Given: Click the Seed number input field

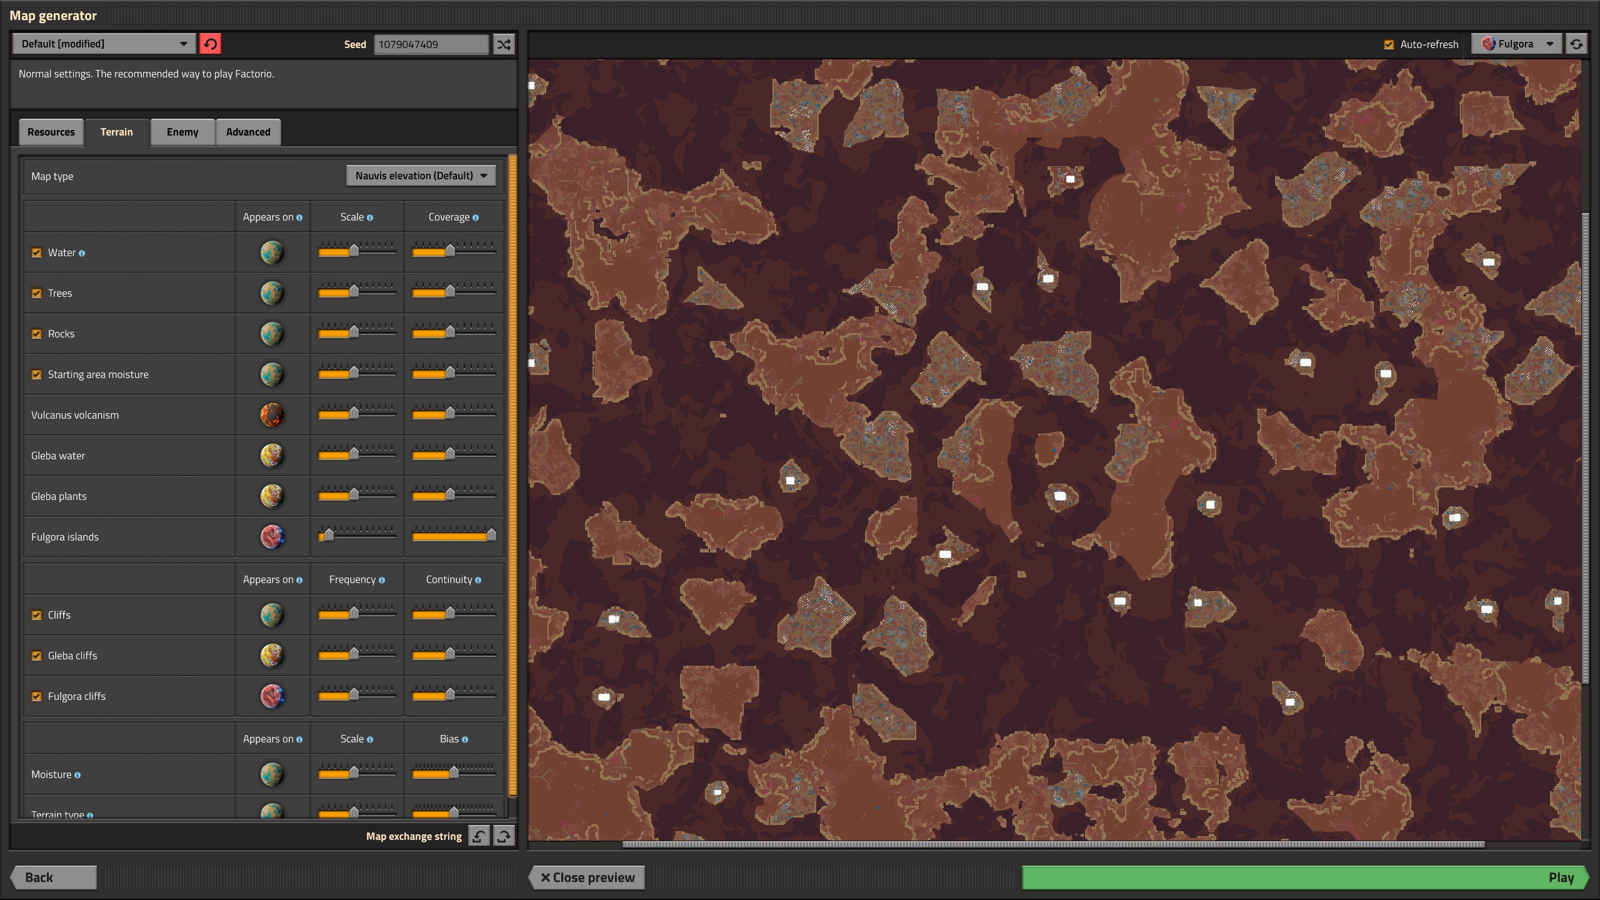Looking at the screenshot, I should pos(431,44).
